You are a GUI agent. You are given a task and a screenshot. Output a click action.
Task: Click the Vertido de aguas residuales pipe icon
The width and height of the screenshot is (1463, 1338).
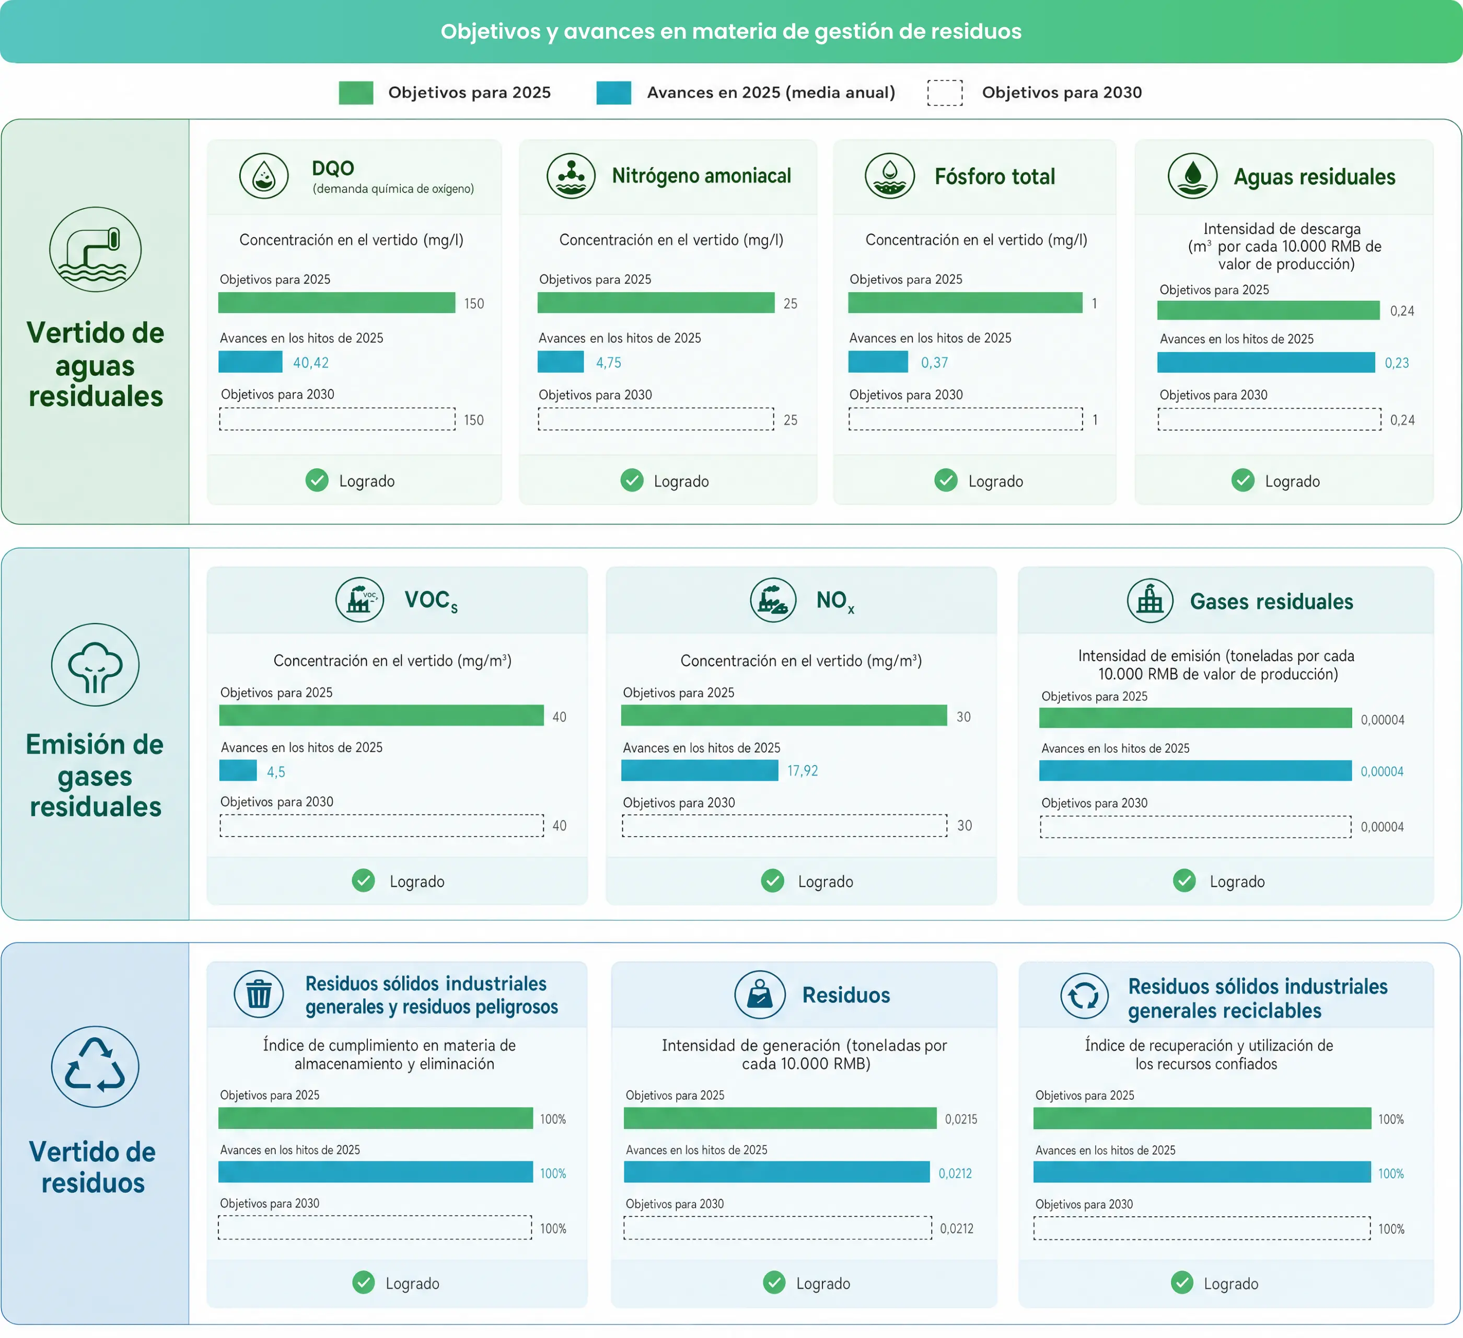click(x=95, y=250)
